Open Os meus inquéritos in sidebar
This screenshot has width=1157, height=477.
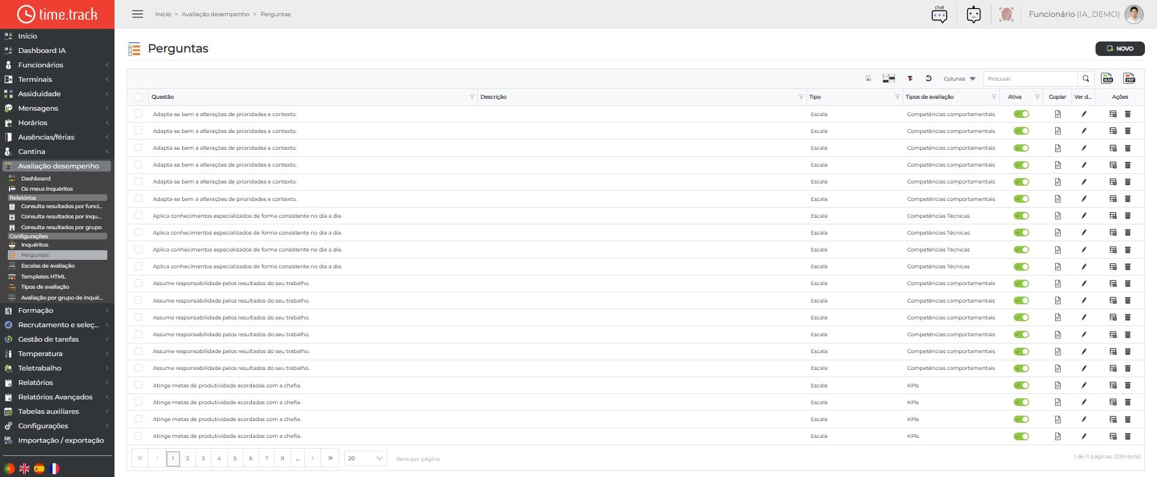point(46,189)
